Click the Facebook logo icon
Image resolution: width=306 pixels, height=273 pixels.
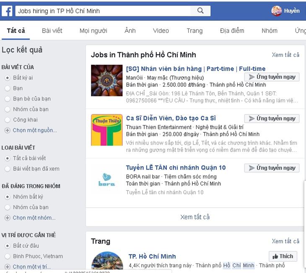tap(7, 11)
